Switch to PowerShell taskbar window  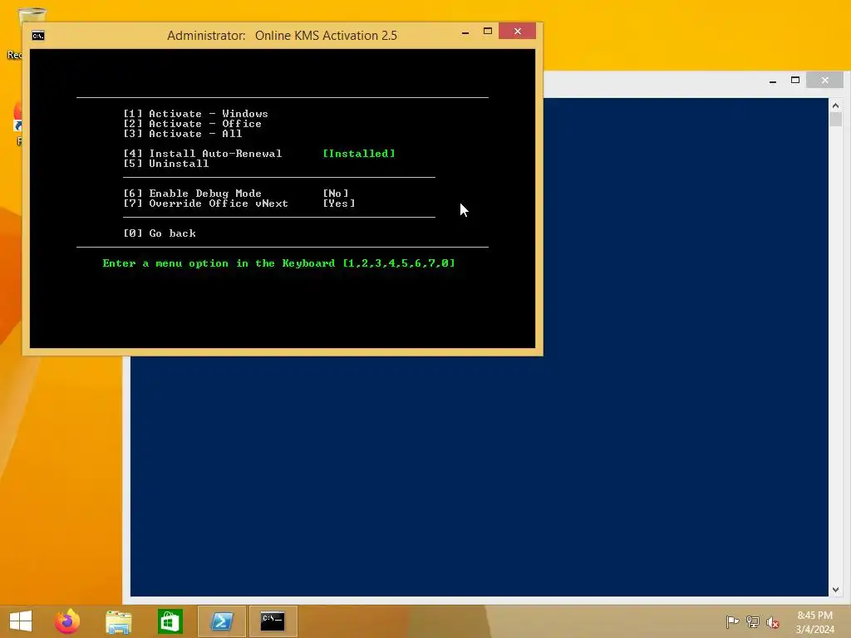click(x=221, y=621)
